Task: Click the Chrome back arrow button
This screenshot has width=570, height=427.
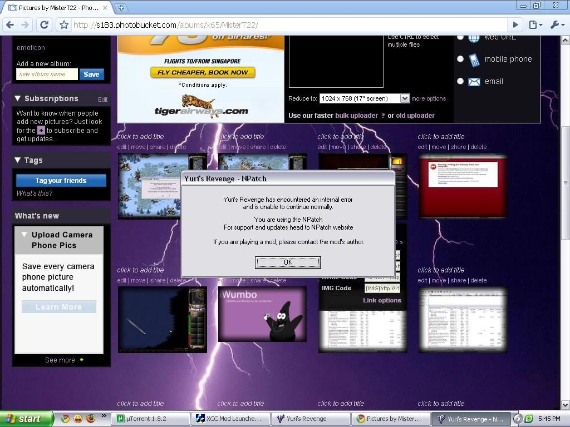Action: pyautogui.click(x=9, y=24)
